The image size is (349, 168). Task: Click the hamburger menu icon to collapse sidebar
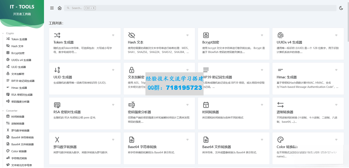(x=52, y=8)
